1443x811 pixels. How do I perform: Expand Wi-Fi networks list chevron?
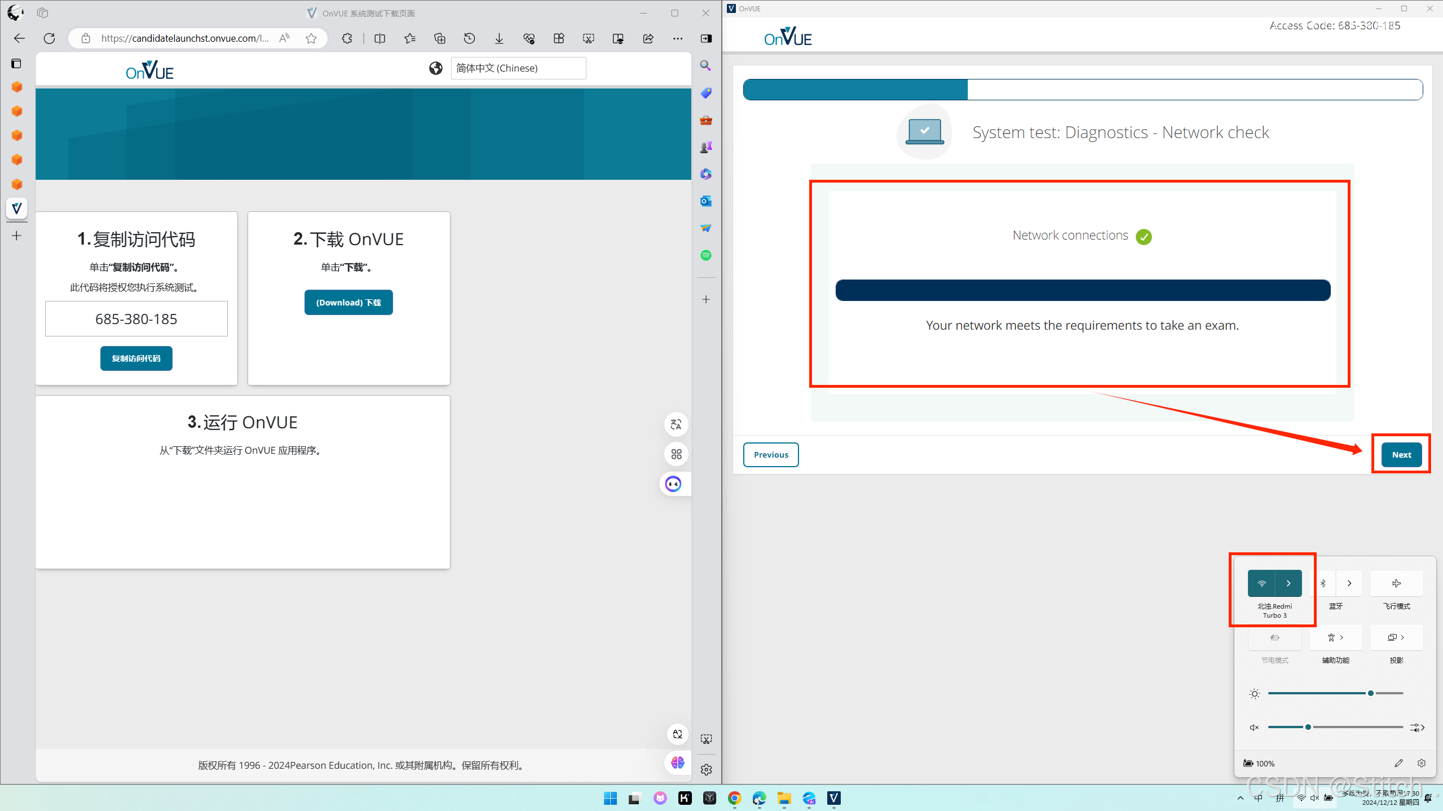[x=1288, y=583]
